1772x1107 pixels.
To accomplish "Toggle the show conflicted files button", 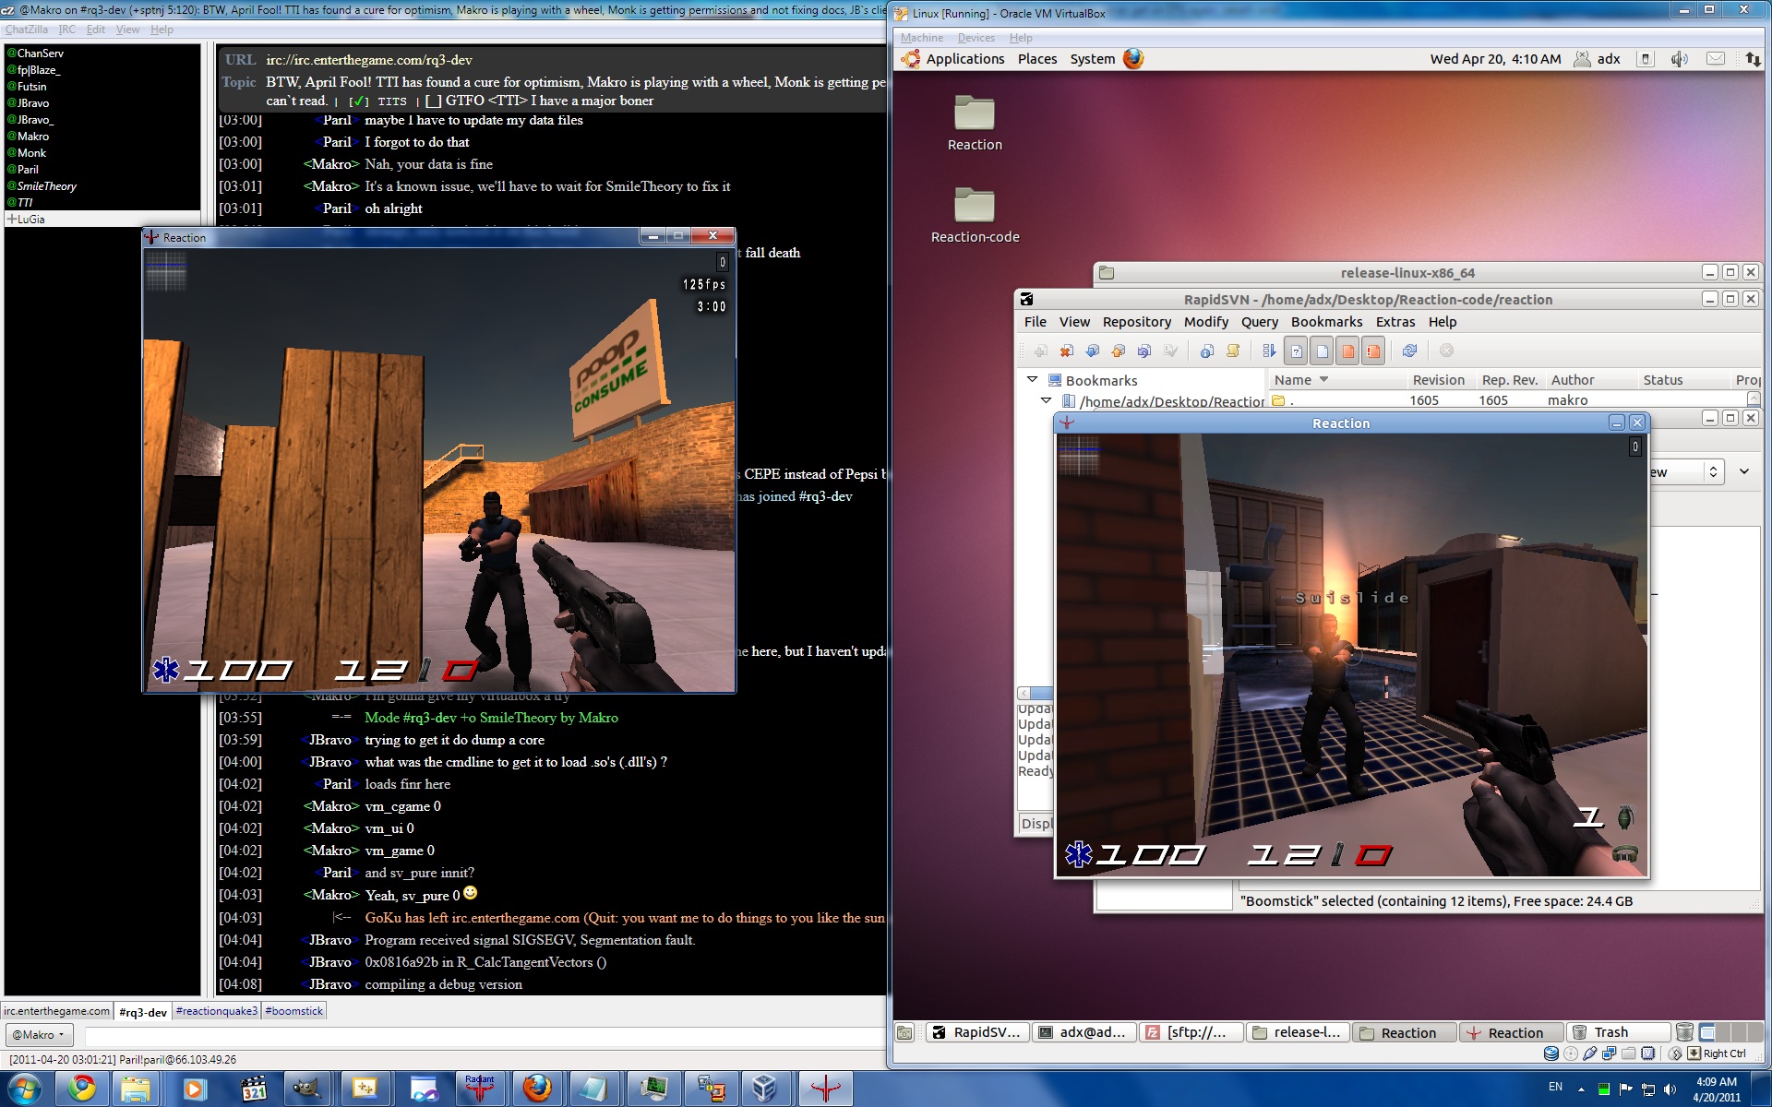I will (1373, 351).
